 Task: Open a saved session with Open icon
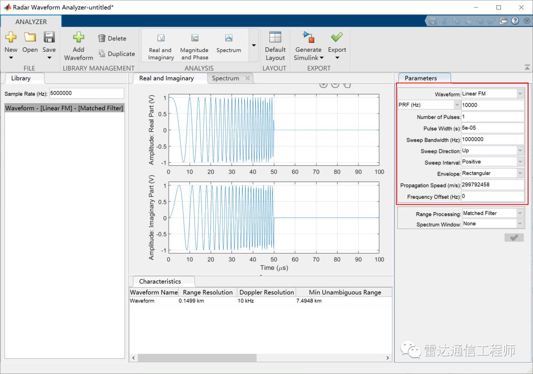click(x=30, y=38)
